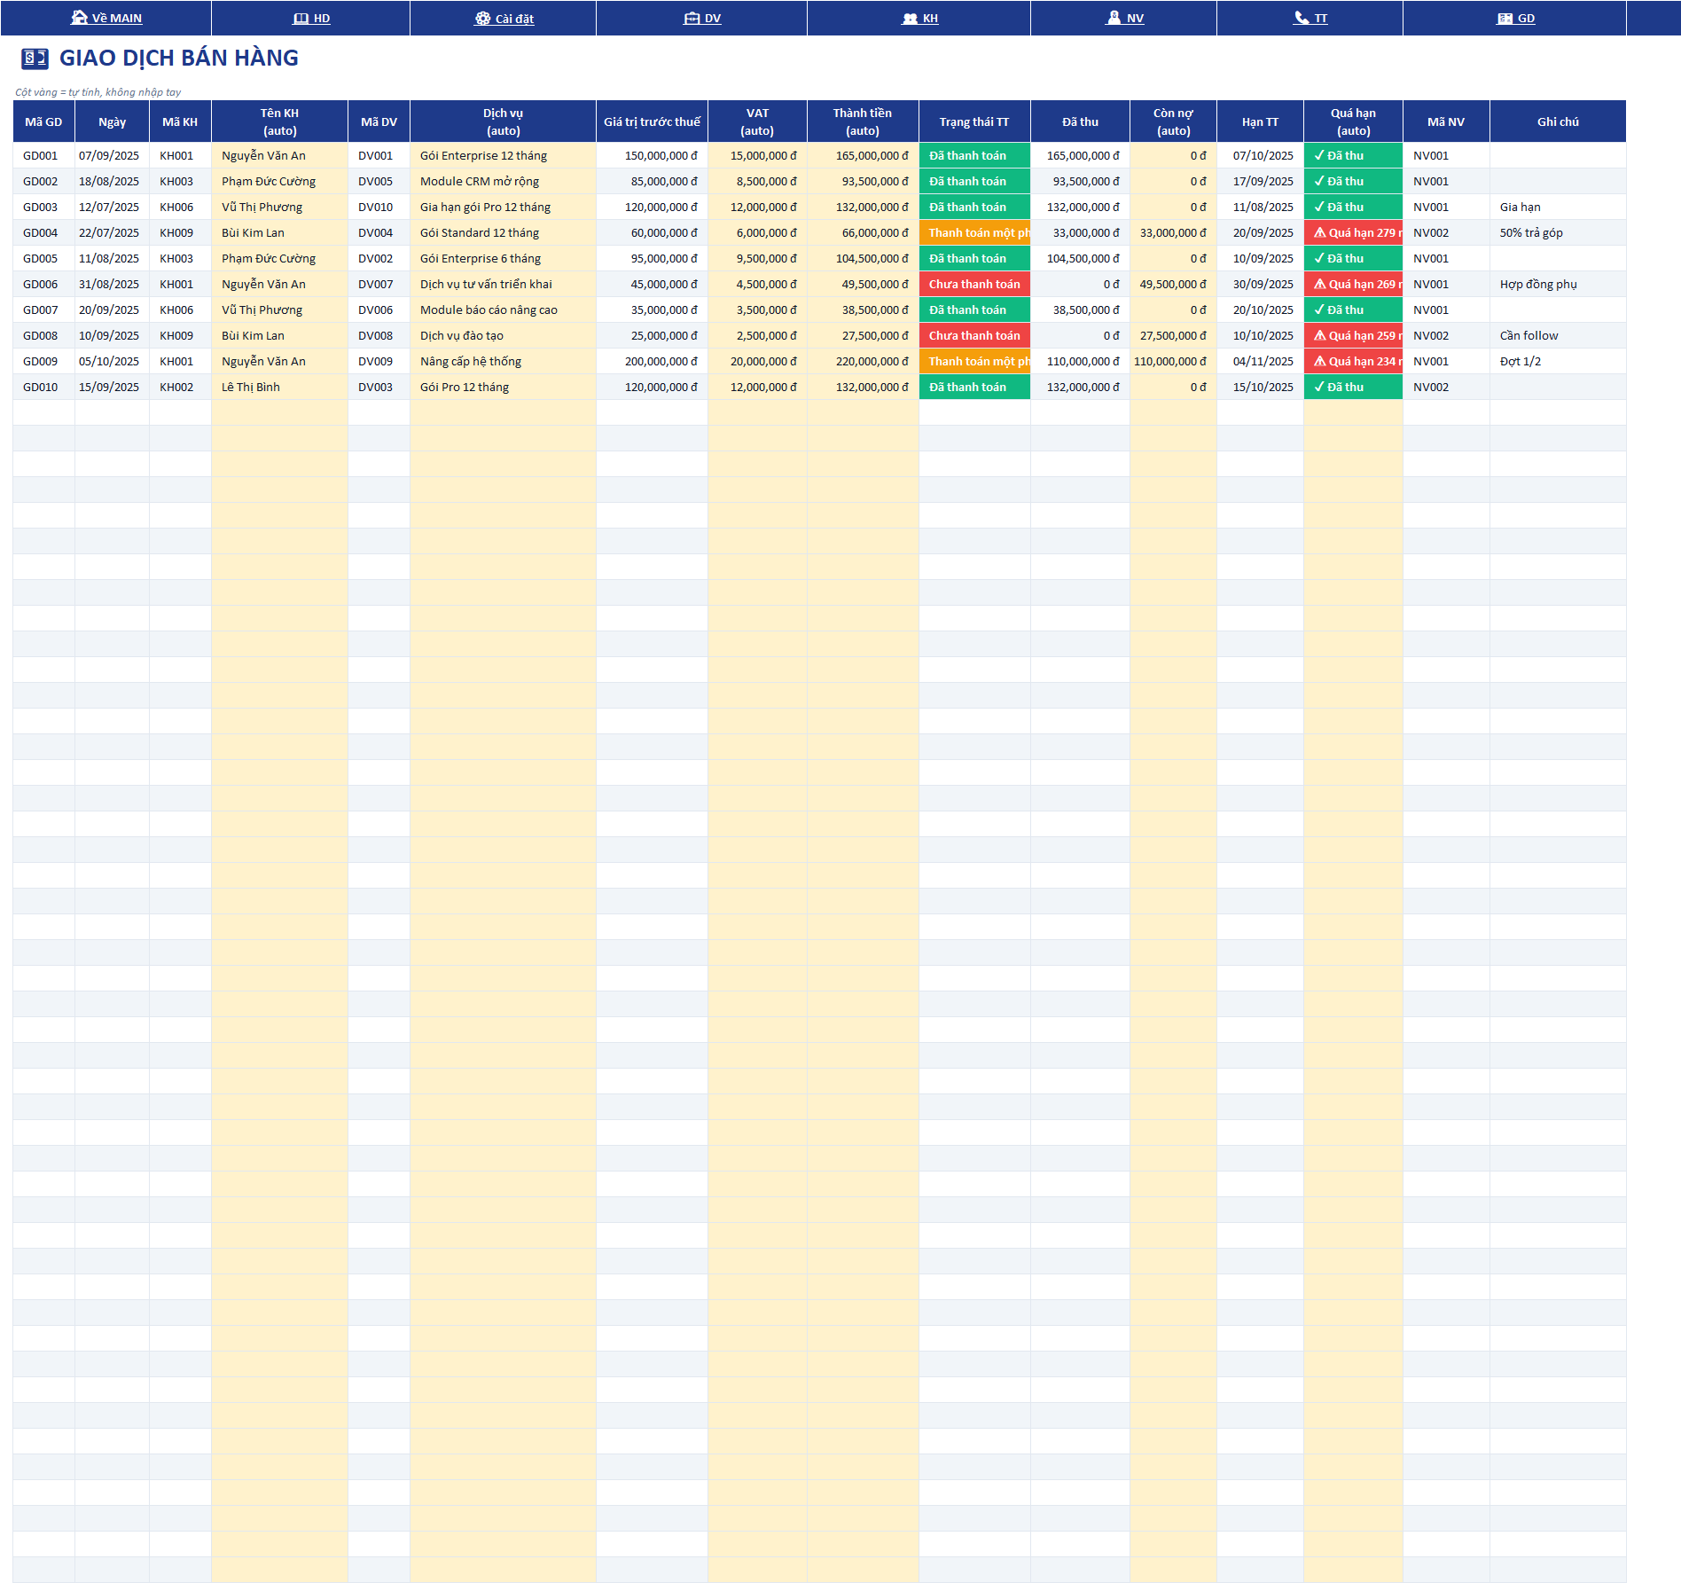
Task: Select Module báo cáo nâng cao cell
Action: click(504, 310)
